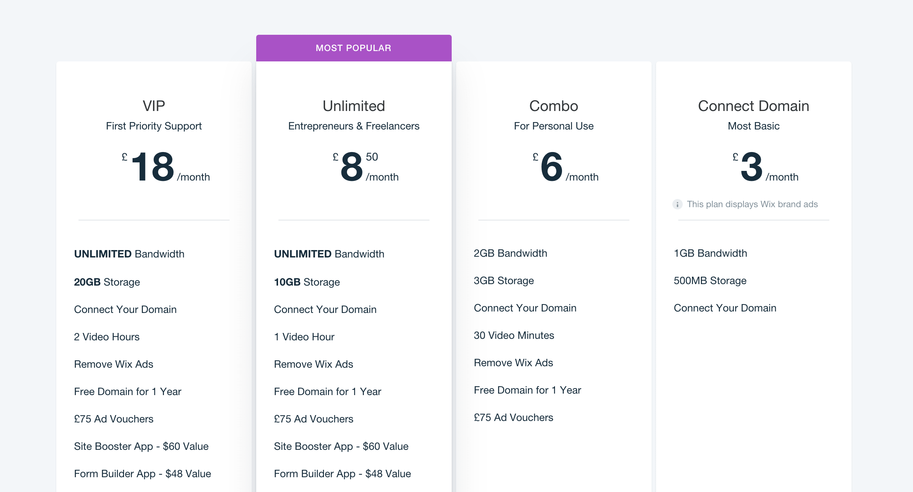Click 'Entrepreneurs & Freelancers' subtitle
Screen dimensions: 913x492
[354, 126]
